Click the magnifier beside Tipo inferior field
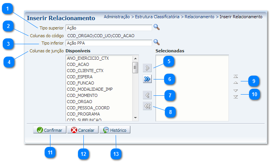 point(156,42)
